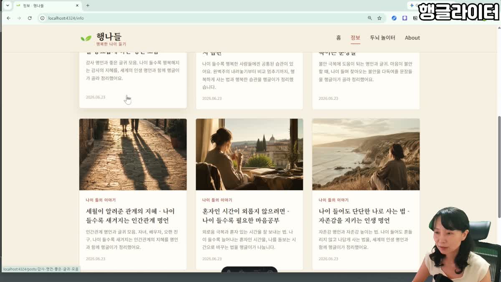
Task: Click 나이 듦의 이야기 tag on 단단한 나로 card
Action: [334, 200]
